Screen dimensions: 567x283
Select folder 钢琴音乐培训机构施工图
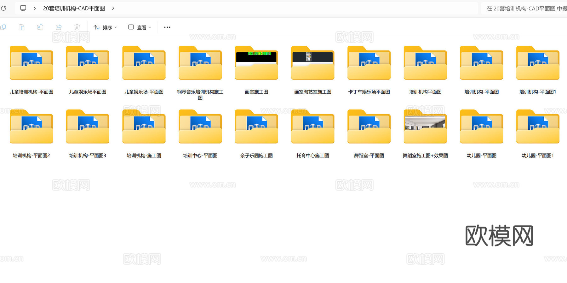tap(200, 73)
